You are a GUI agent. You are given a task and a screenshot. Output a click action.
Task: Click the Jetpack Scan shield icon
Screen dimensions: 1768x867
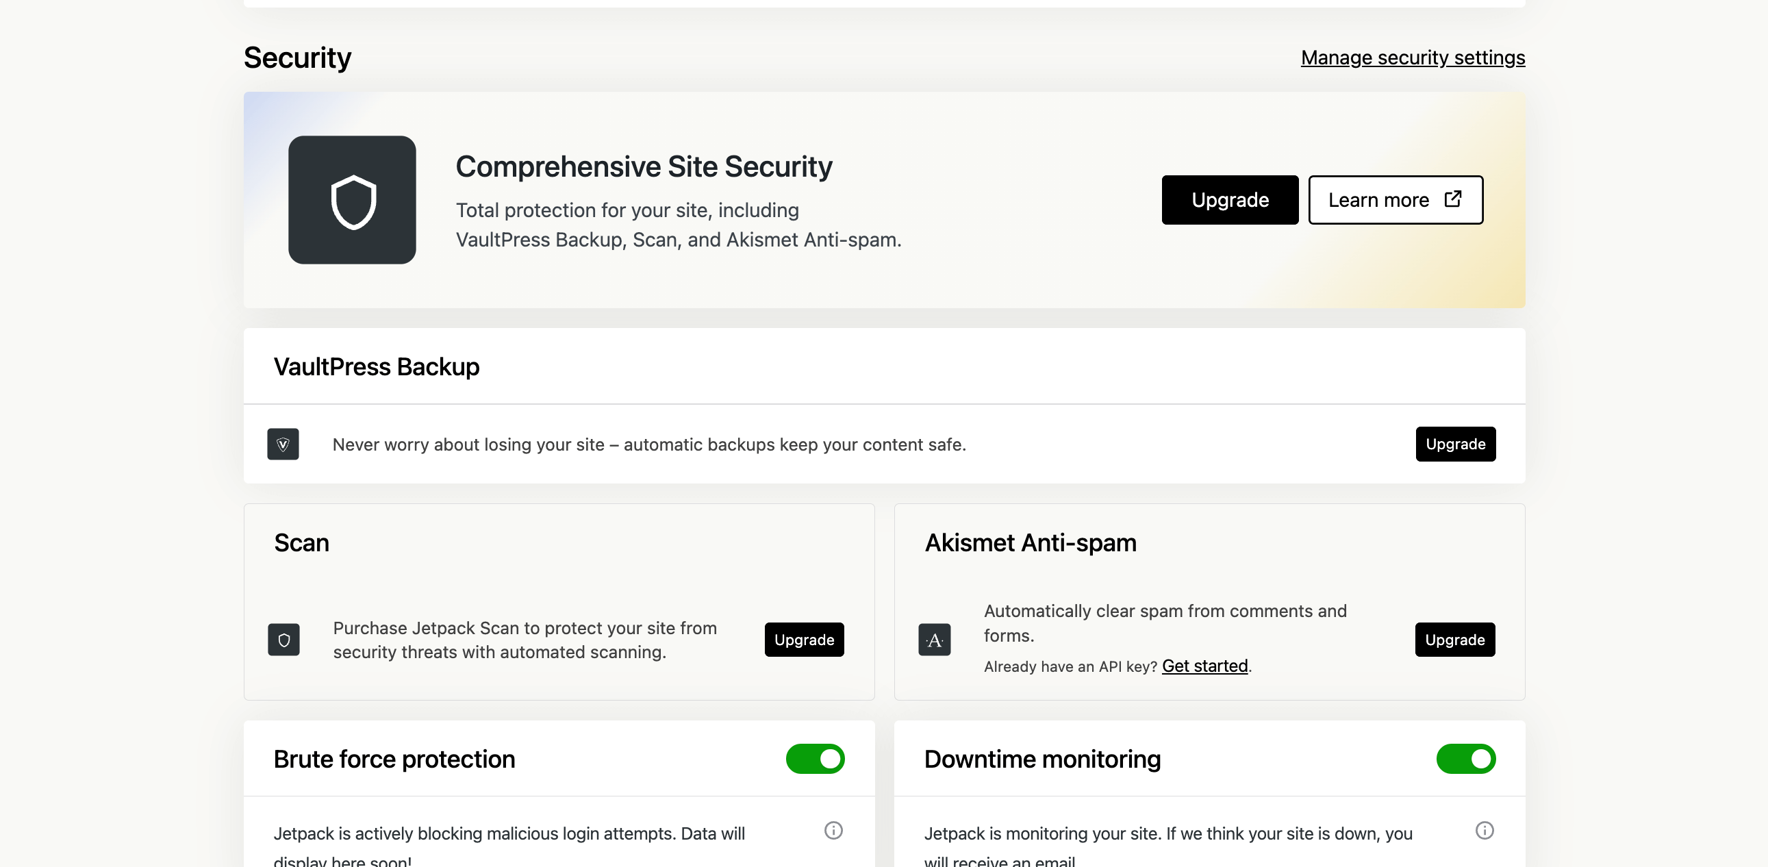pos(283,640)
